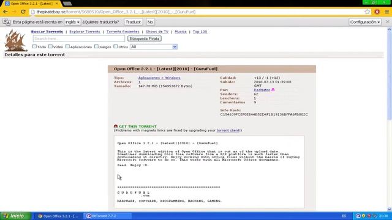The height and width of the screenshot is (220, 392).
Task: Click the Seeders value 62
Action: (x=256, y=94)
